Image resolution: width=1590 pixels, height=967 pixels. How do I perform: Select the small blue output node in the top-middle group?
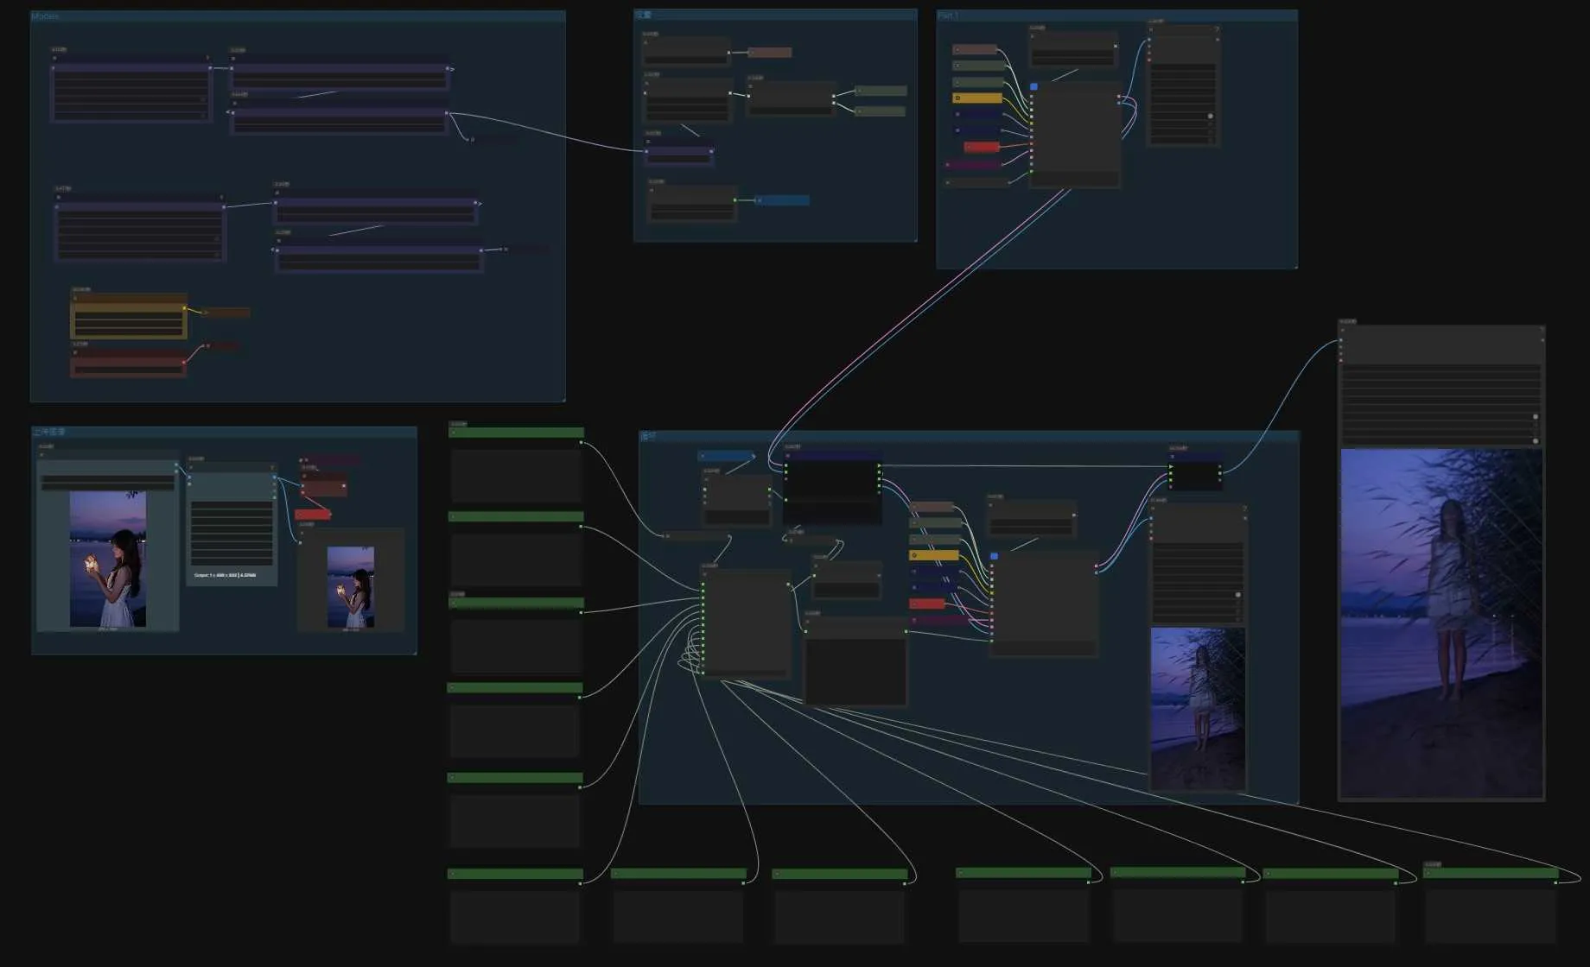[x=783, y=200]
